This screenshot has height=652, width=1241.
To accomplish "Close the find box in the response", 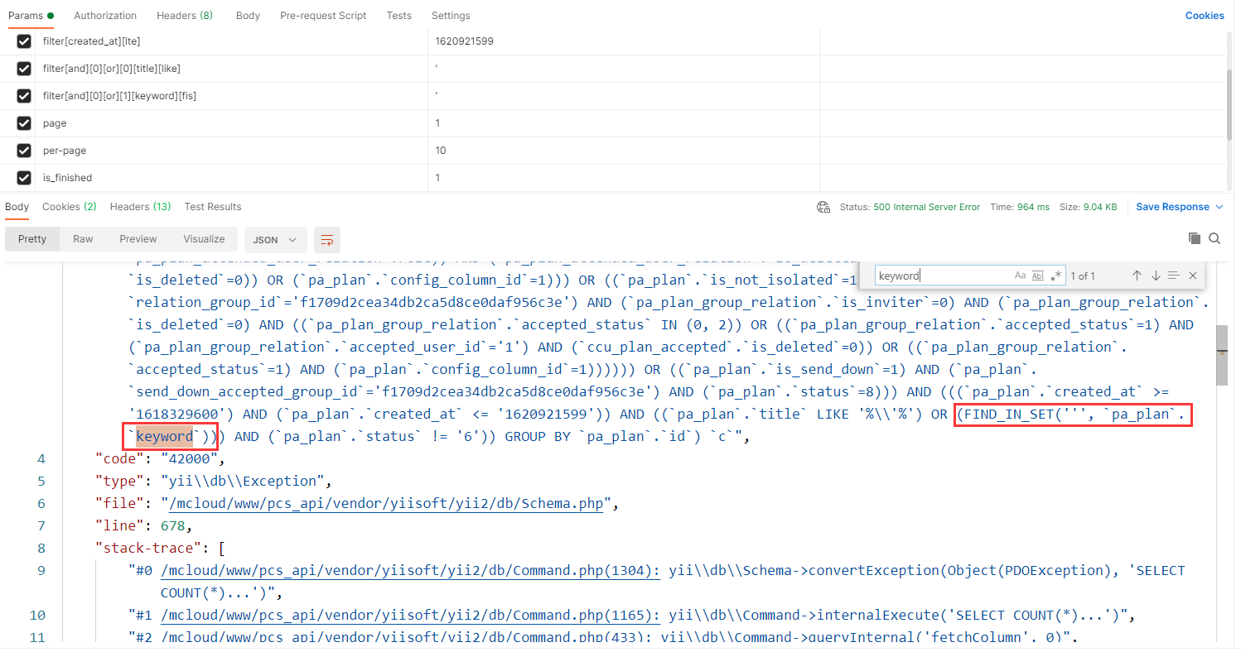I will click(1193, 276).
